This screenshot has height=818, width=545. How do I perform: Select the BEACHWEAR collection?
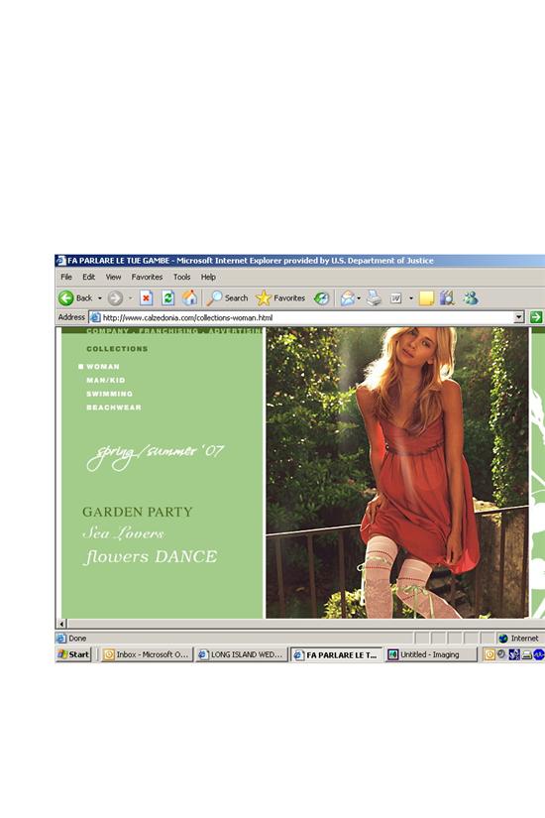coord(114,408)
